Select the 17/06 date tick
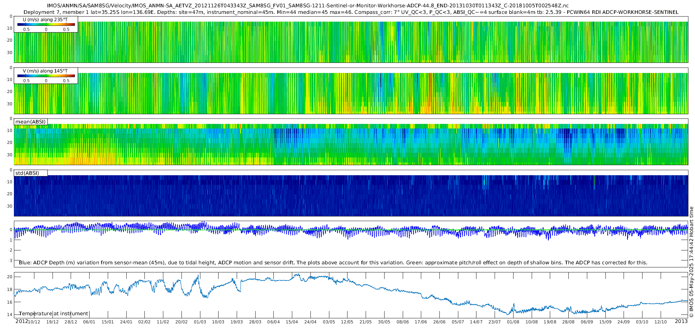This screenshot has height=328, width=695. click(421, 322)
